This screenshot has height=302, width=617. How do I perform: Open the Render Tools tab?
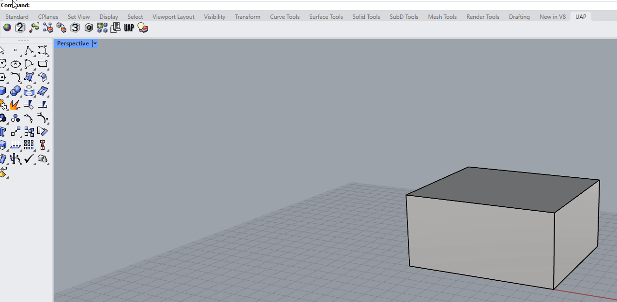(483, 16)
